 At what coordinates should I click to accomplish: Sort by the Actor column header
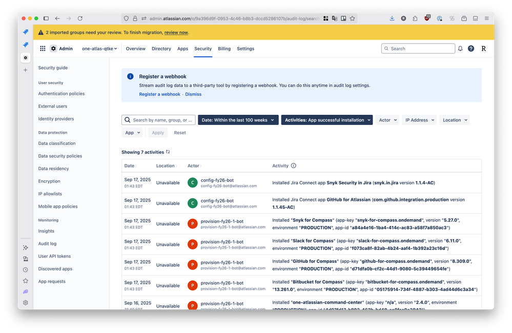[194, 166]
